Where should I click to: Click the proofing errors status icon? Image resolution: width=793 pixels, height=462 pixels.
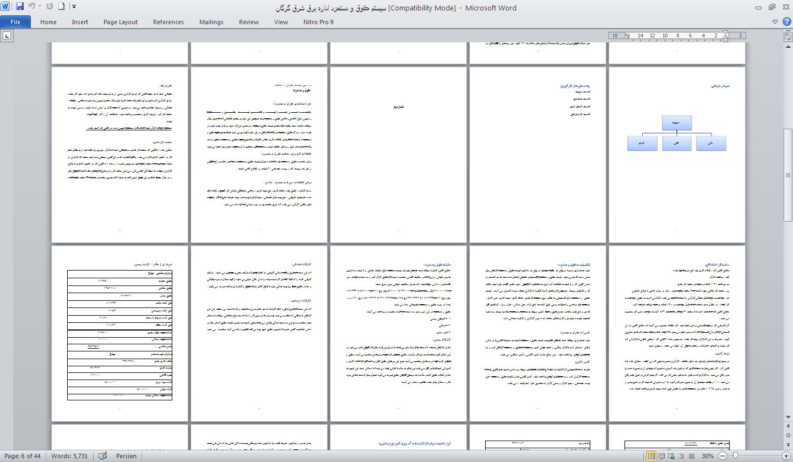(102, 456)
